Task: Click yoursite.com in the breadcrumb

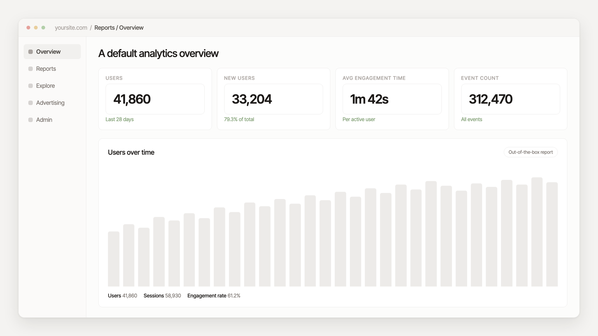Action: click(71, 28)
